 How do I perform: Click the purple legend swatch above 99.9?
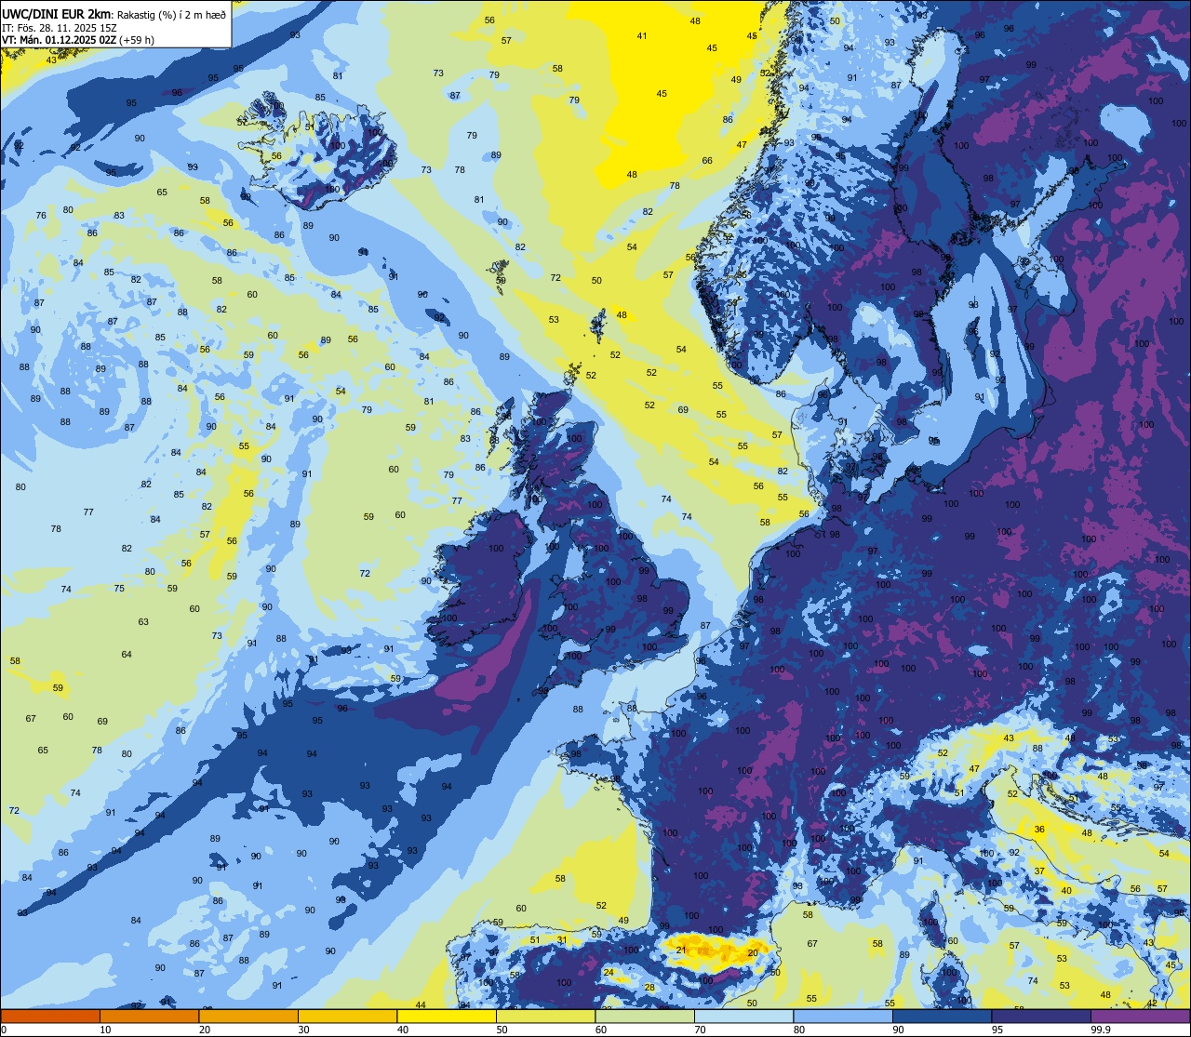(x=1140, y=1017)
